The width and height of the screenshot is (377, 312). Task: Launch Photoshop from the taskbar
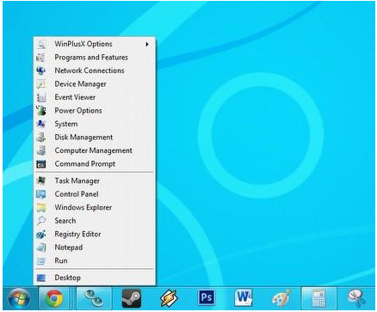(x=207, y=297)
